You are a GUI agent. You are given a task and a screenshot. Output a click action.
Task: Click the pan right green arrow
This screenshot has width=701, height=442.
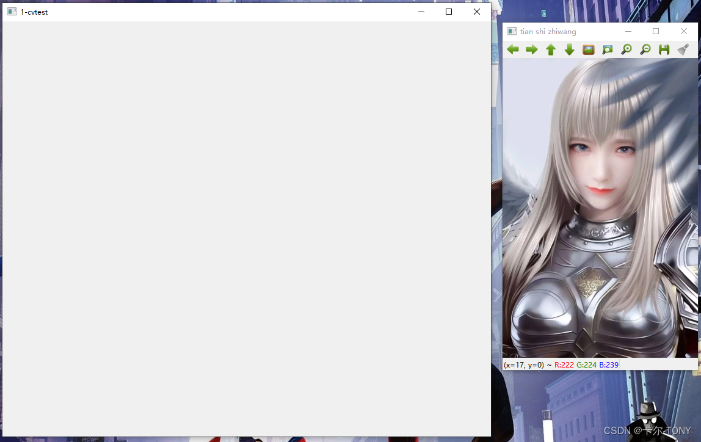(532, 49)
